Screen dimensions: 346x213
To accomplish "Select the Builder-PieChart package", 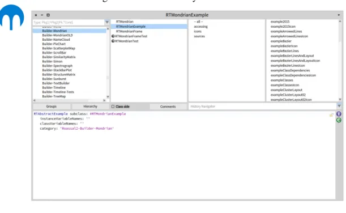I will (x=54, y=44).
